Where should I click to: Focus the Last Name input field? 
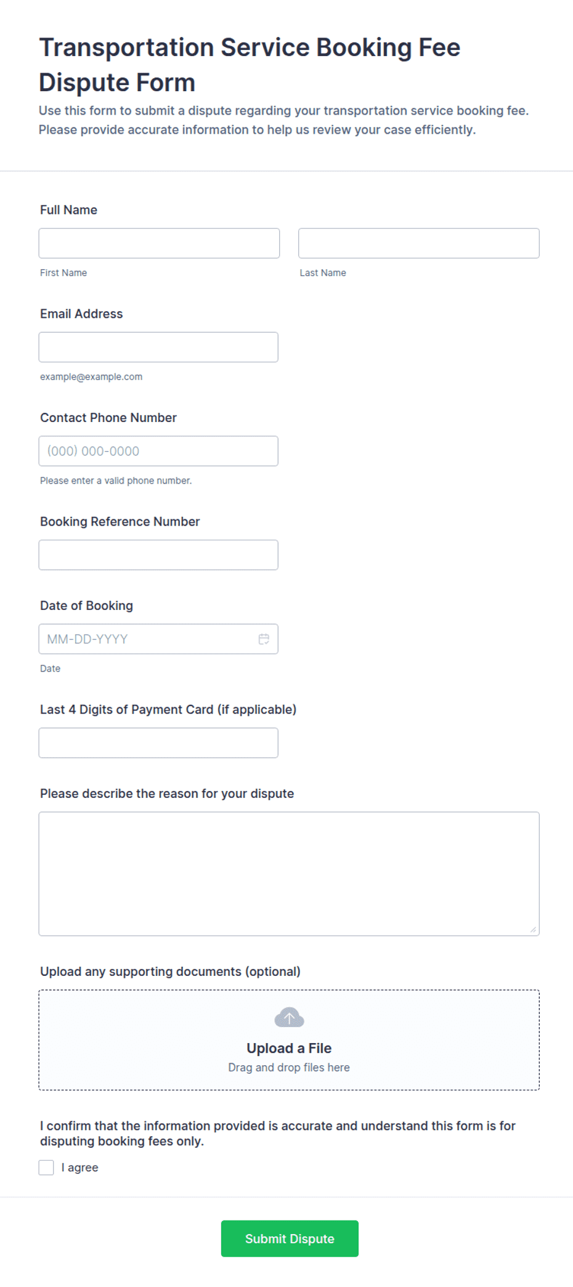pyautogui.click(x=419, y=243)
